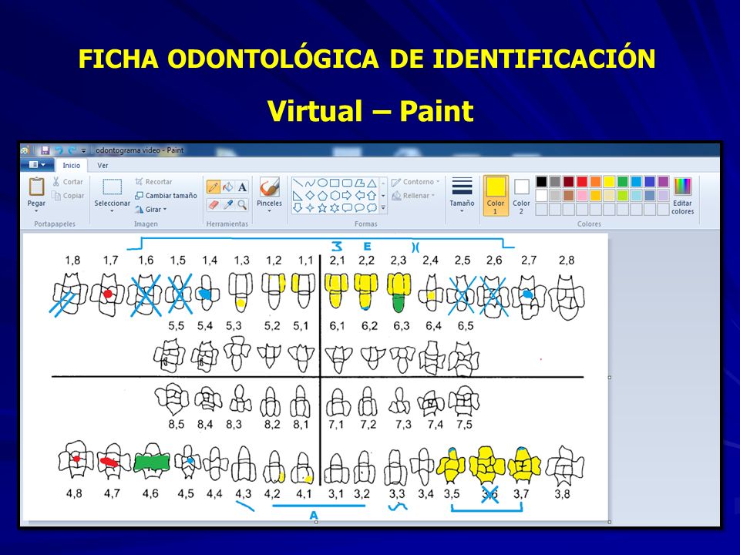The width and height of the screenshot is (740, 555).
Task: Click the Cortar button
Action: [68, 182]
